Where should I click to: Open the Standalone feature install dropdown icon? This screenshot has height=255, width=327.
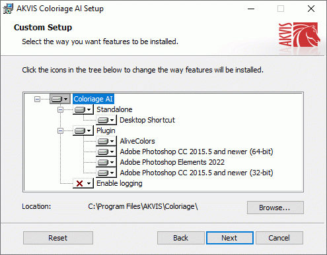pos(83,109)
